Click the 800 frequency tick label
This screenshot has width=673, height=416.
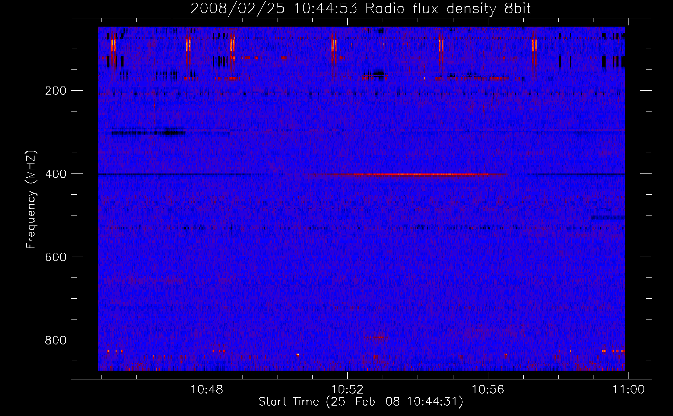point(56,340)
